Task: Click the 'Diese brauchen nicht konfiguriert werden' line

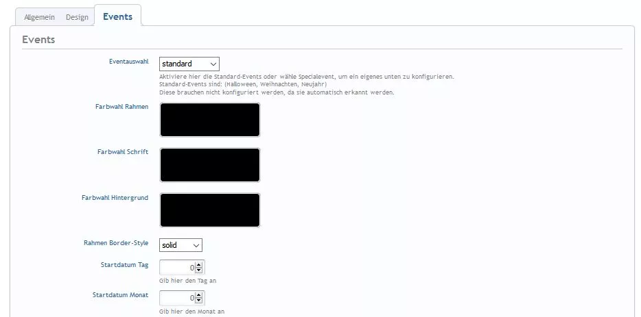Action: pyautogui.click(x=277, y=92)
